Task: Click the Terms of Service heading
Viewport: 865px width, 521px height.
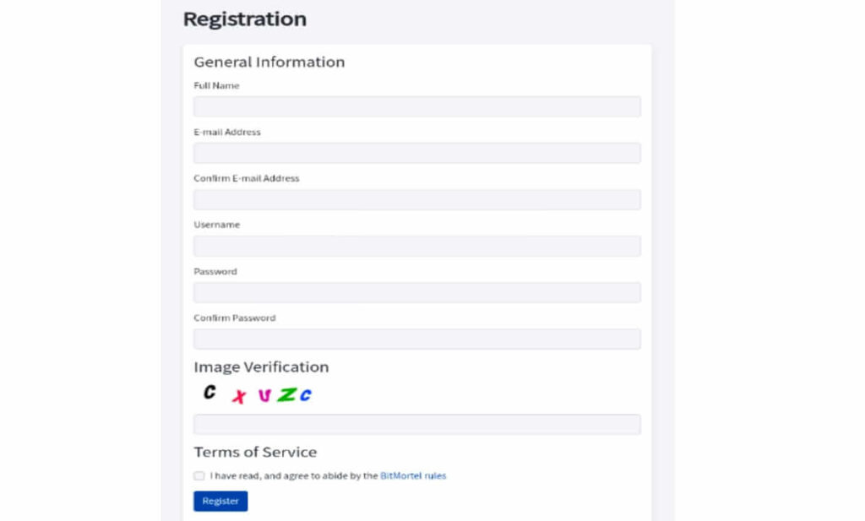Action: (x=255, y=452)
